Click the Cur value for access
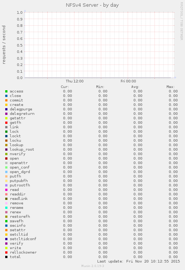This screenshot has width=185, height=270. point(68,91)
